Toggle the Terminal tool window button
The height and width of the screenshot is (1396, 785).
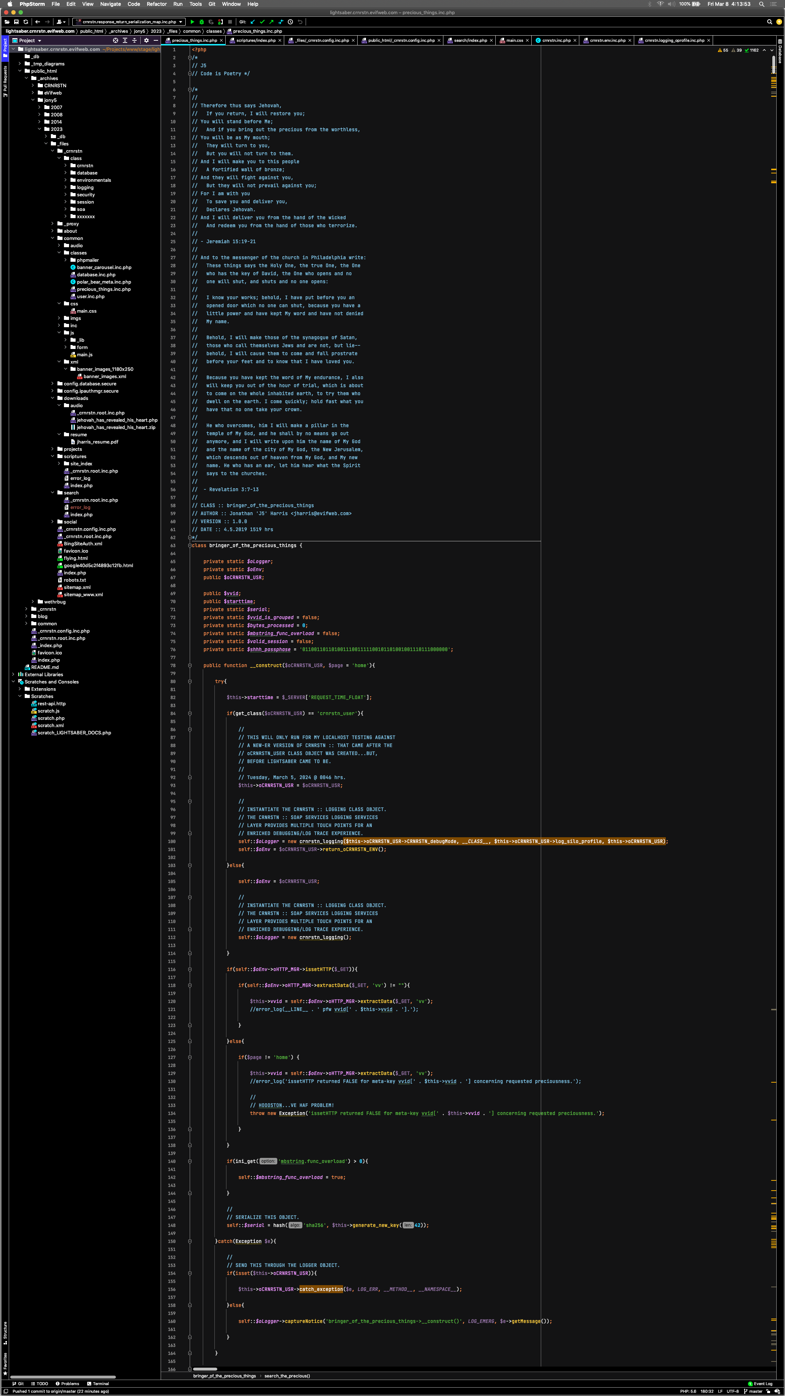click(97, 1384)
